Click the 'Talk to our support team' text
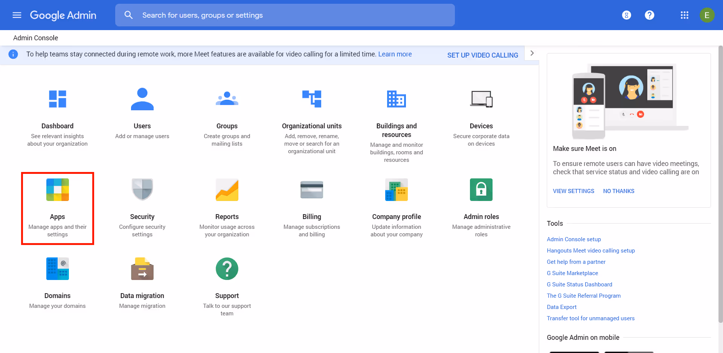The image size is (723, 353). [227, 310]
